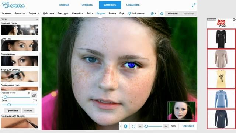Open the light blue sweater ad
236x133 pixels.
221,99
